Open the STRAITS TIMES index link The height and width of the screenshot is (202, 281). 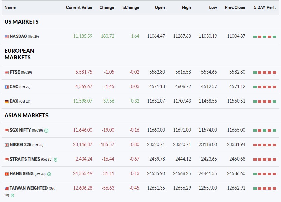(x=25, y=159)
